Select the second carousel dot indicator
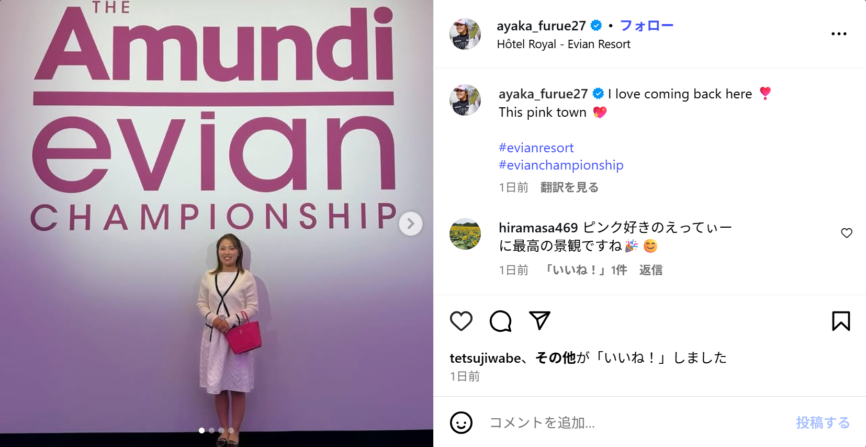The width and height of the screenshot is (866, 447). 211,430
